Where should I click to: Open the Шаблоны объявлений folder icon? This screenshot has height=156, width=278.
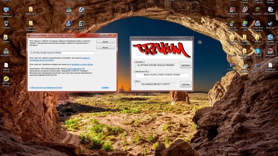point(31,26)
